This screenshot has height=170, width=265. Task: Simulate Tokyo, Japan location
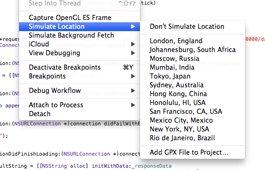click(x=192, y=76)
